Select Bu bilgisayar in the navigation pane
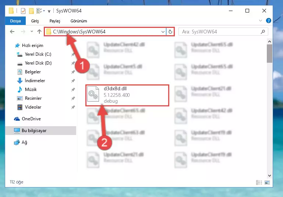The width and height of the screenshot is (283, 197). [41, 131]
